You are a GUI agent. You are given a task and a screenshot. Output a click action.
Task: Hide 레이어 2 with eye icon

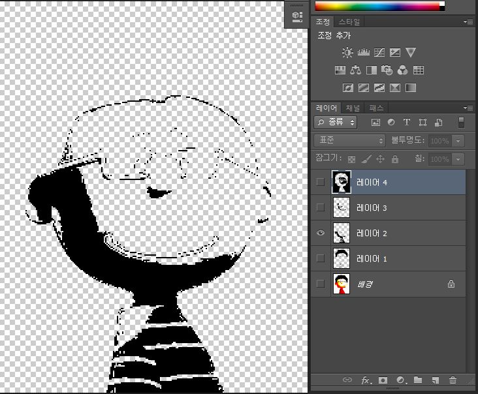pos(321,233)
